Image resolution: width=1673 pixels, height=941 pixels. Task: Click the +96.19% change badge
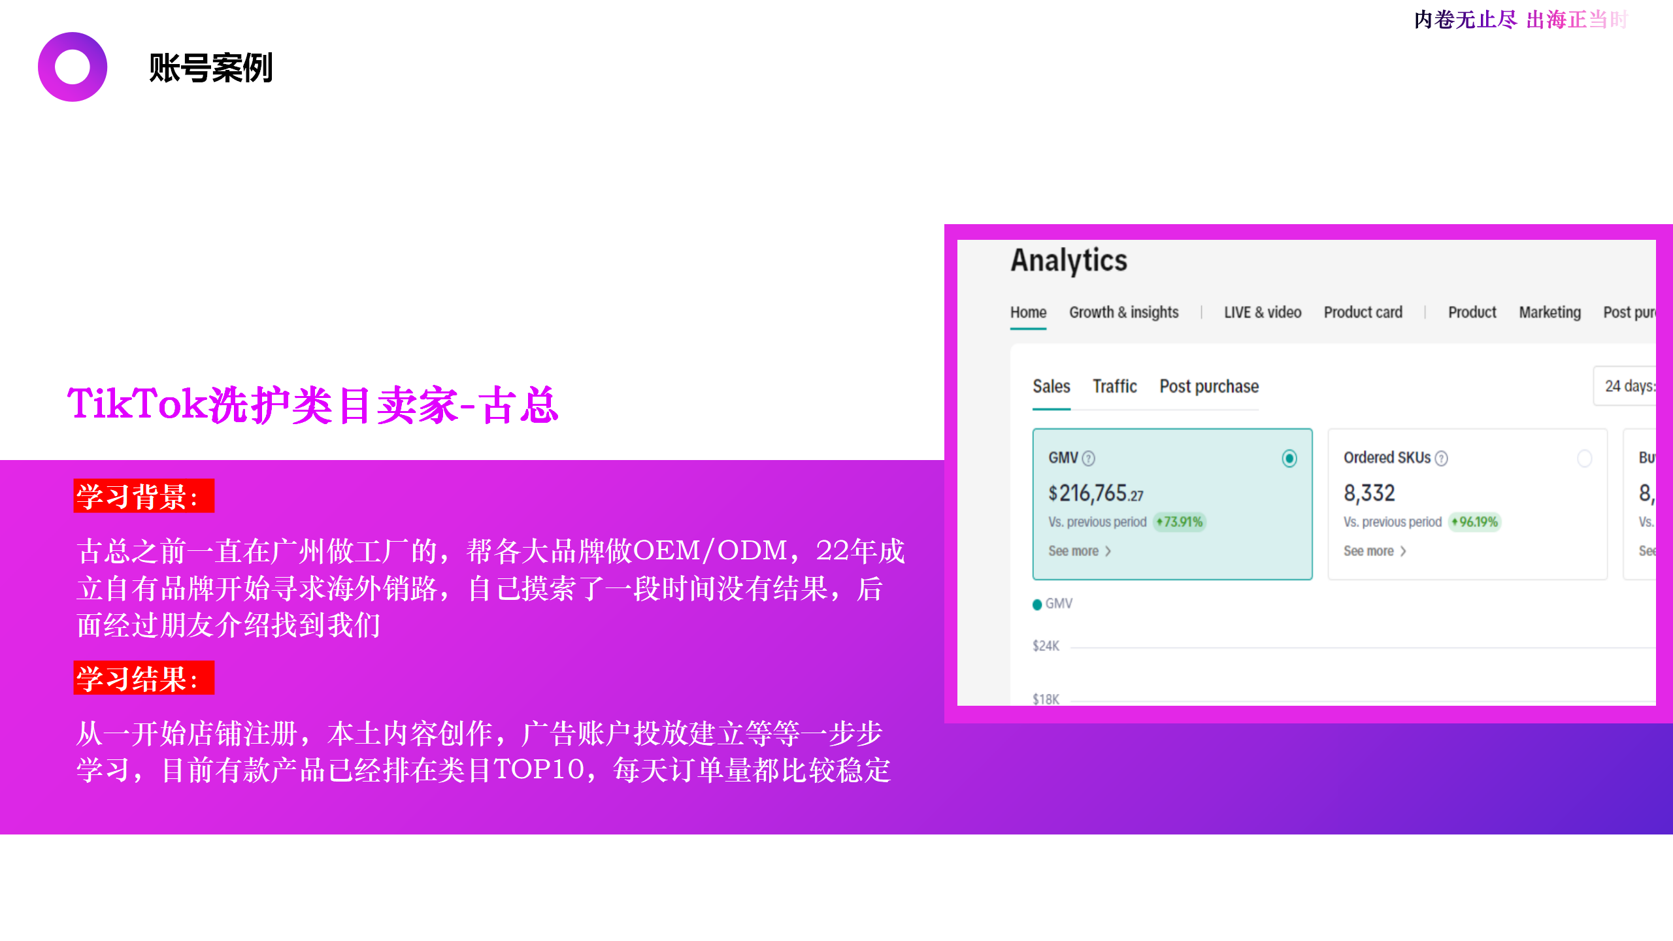pyautogui.click(x=1475, y=522)
